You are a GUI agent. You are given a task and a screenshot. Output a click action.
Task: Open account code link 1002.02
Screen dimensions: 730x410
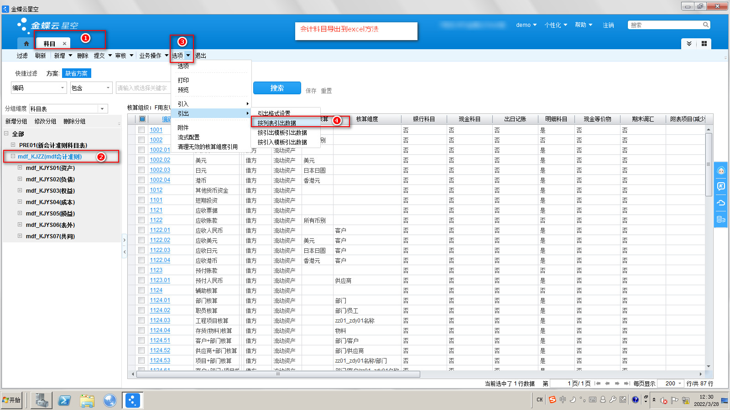[x=160, y=160]
